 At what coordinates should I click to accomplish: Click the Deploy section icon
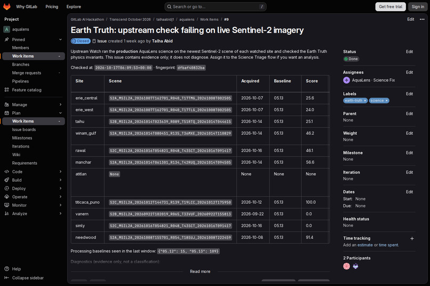coord(6,189)
